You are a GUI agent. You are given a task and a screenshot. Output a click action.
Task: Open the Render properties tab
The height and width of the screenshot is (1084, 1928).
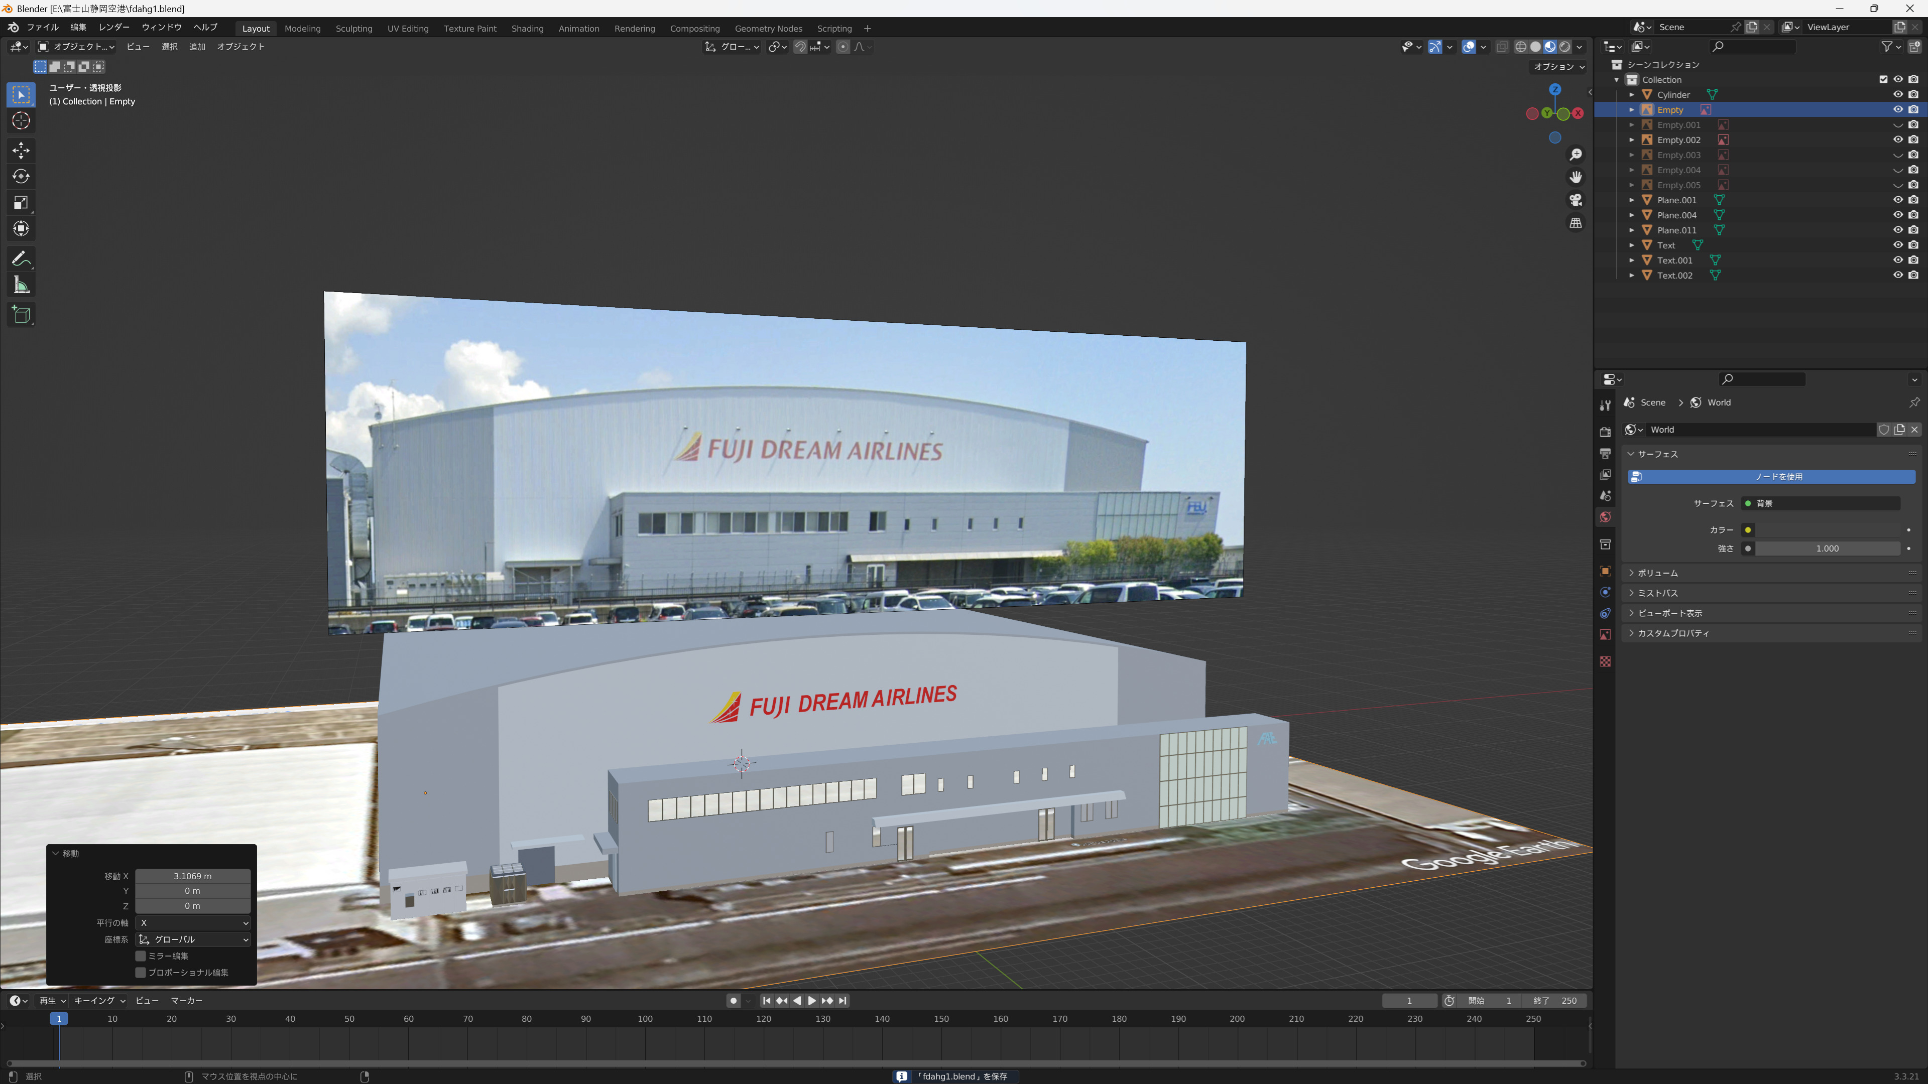coord(1605,432)
